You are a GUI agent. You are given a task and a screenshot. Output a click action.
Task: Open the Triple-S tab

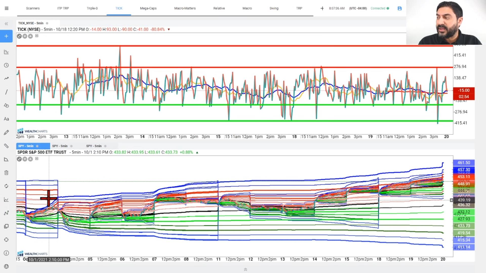coord(92,8)
